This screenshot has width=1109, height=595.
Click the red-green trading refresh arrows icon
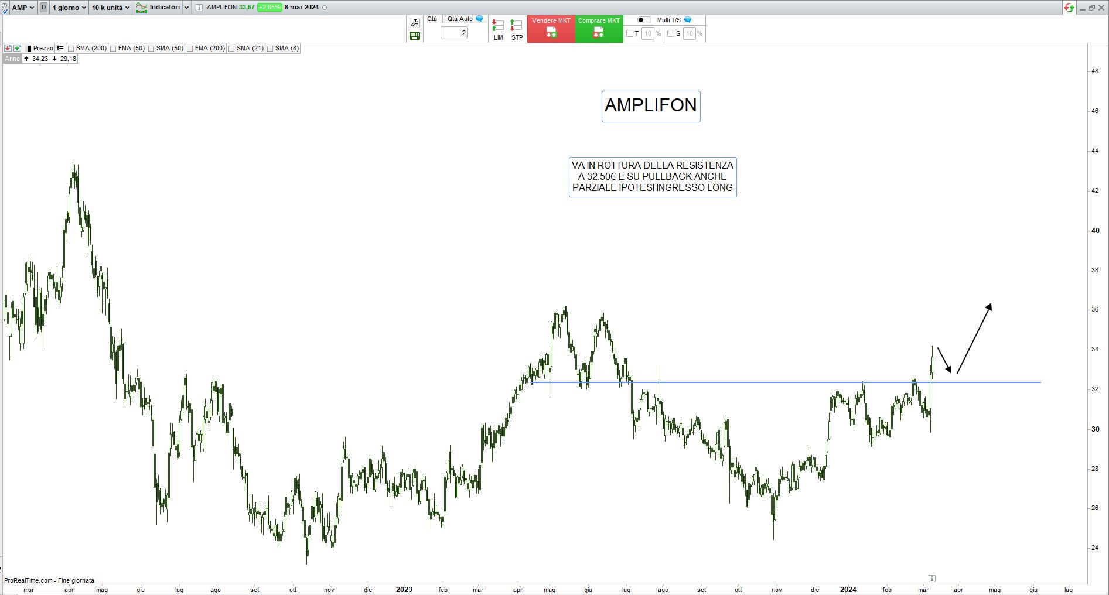(x=1070, y=8)
